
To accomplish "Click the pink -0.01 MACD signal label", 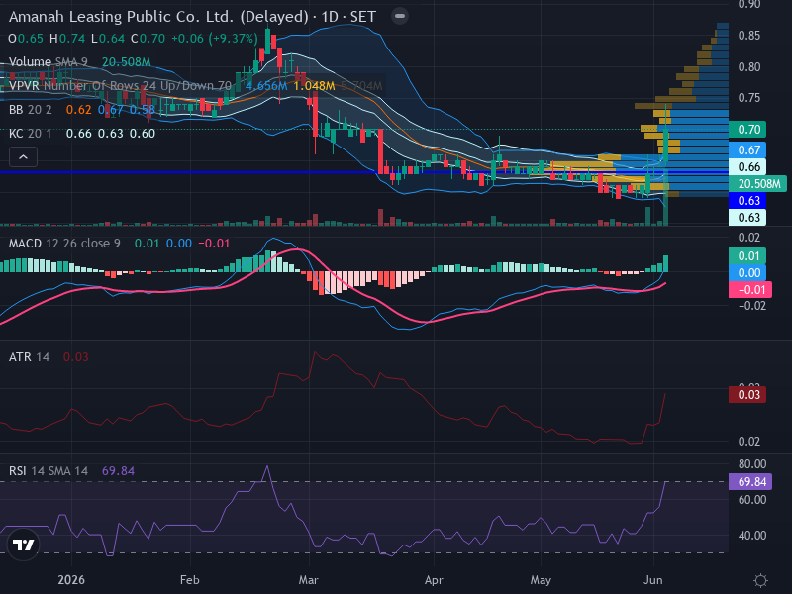I will [750, 290].
